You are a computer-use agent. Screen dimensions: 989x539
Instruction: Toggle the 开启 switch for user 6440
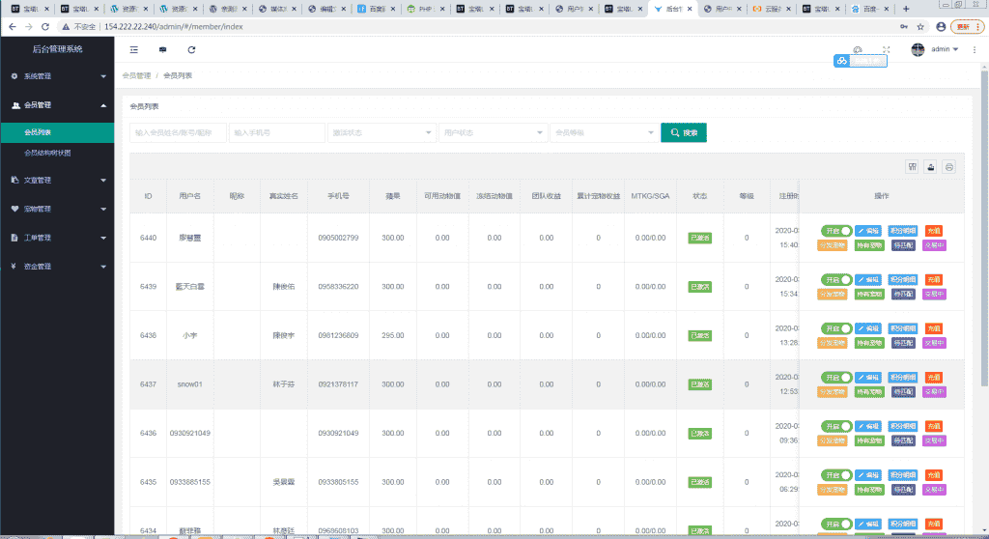[836, 231]
